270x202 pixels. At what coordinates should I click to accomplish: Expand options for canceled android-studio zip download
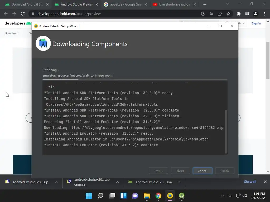pos(117,182)
